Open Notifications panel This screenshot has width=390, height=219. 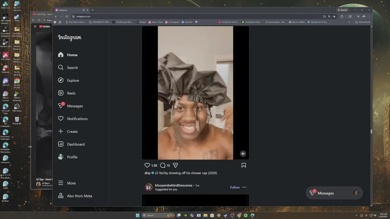click(73, 119)
